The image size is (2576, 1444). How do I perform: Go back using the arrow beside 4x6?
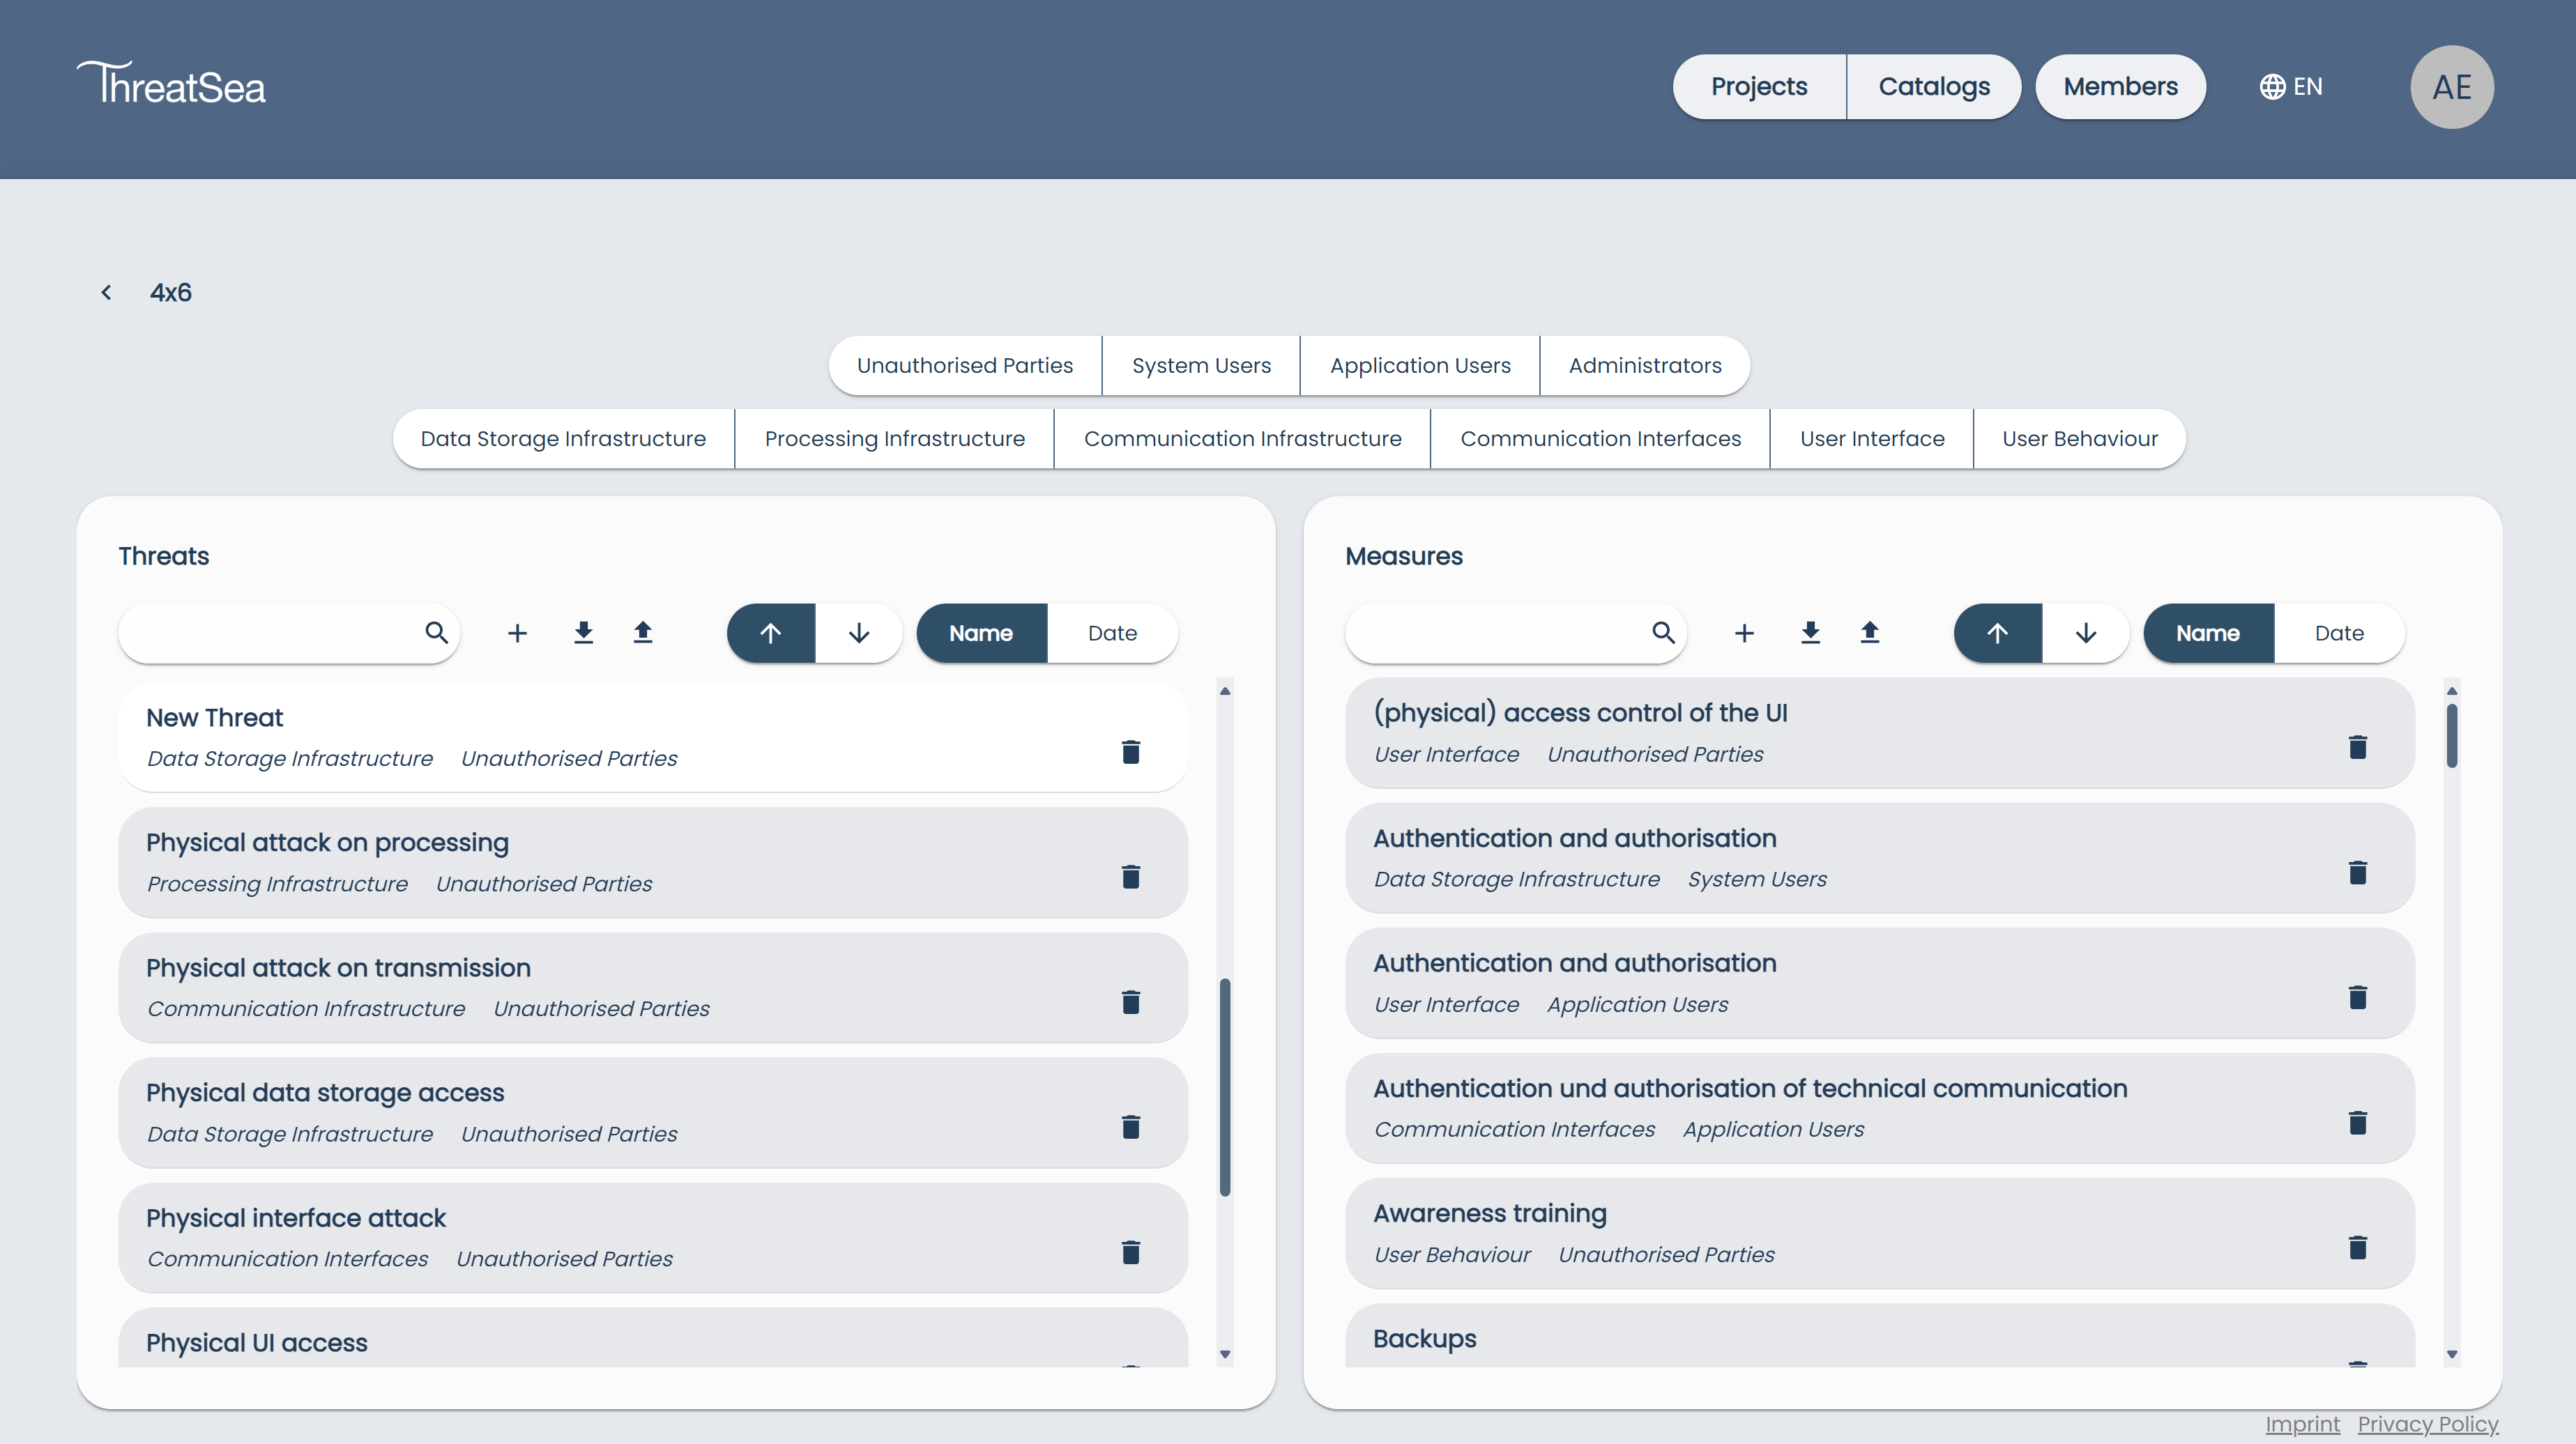click(x=106, y=293)
